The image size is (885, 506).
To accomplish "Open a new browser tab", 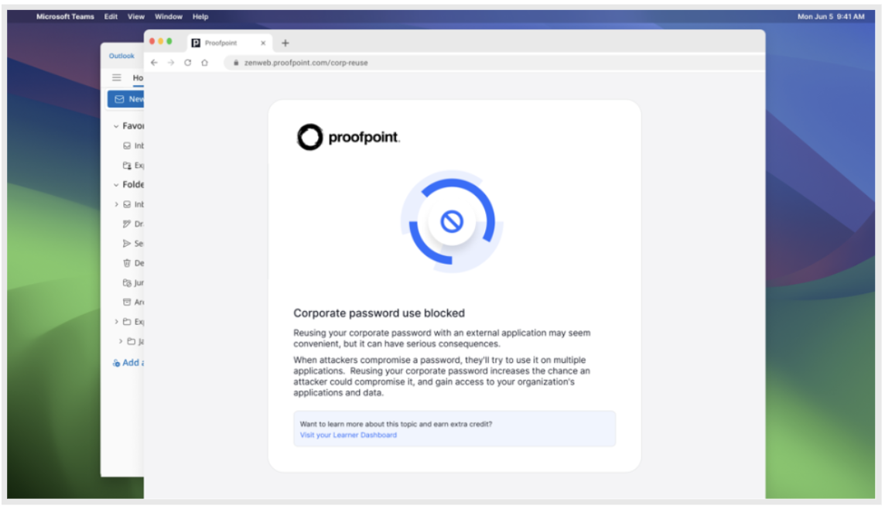I will (285, 43).
